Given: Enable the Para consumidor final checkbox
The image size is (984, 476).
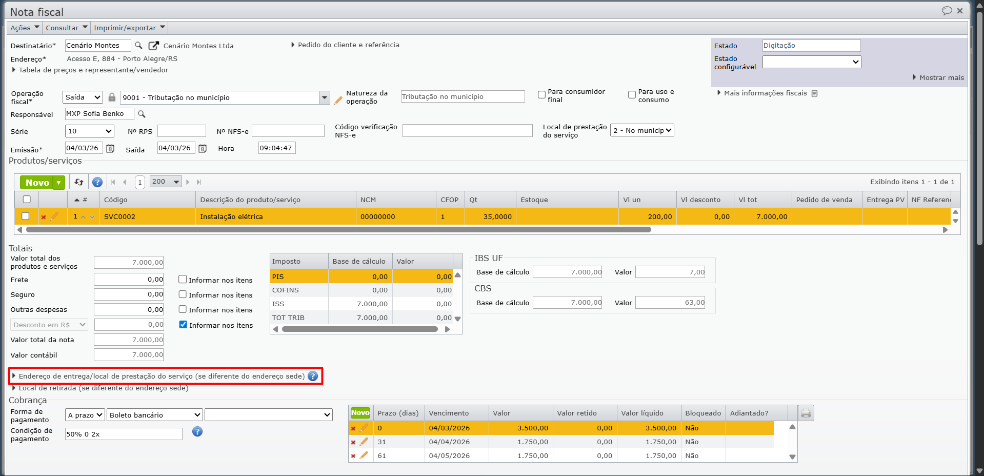Looking at the screenshot, I should pyautogui.click(x=541, y=95).
